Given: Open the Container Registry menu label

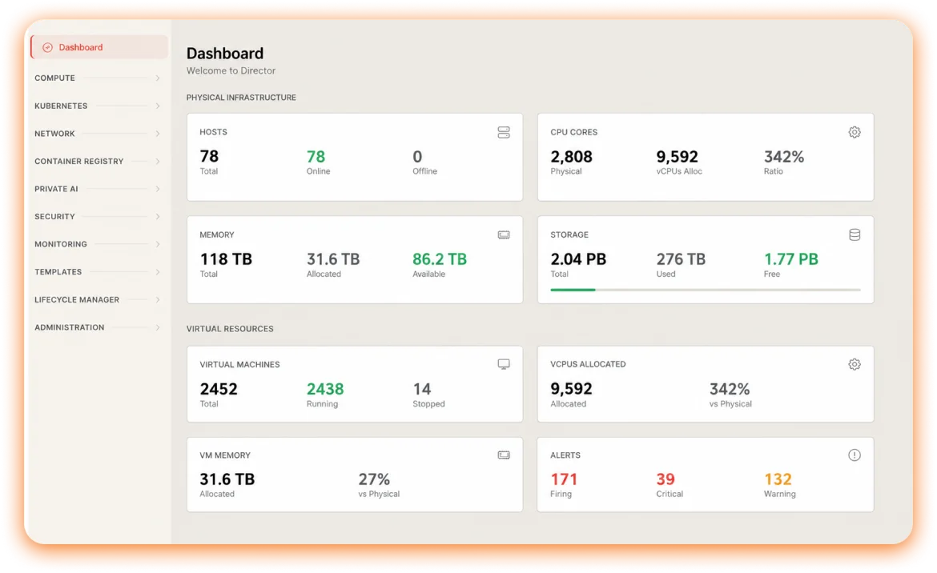Looking at the screenshot, I should click(x=78, y=161).
